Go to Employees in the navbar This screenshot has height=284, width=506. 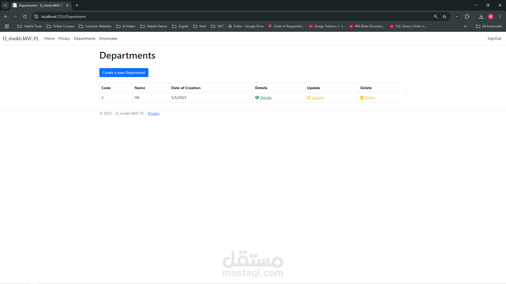(108, 38)
